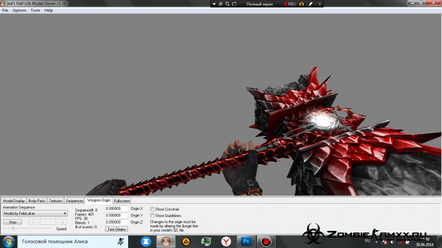Screen dimensions: 442x248
Task: Select the Полный экран capture mode
Action: pyautogui.click(x=260, y=4)
